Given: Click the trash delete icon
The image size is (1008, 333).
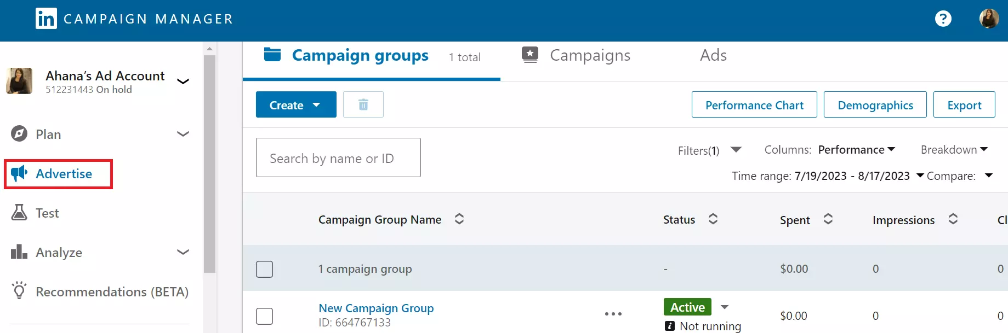Looking at the screenshot, I should (x=363, y=104).
